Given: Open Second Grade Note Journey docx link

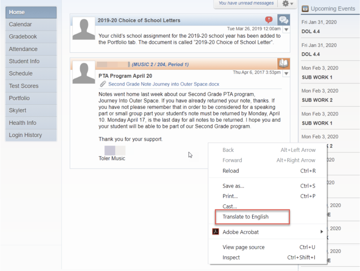Looking at the screenshot, I should click(163, 84).
